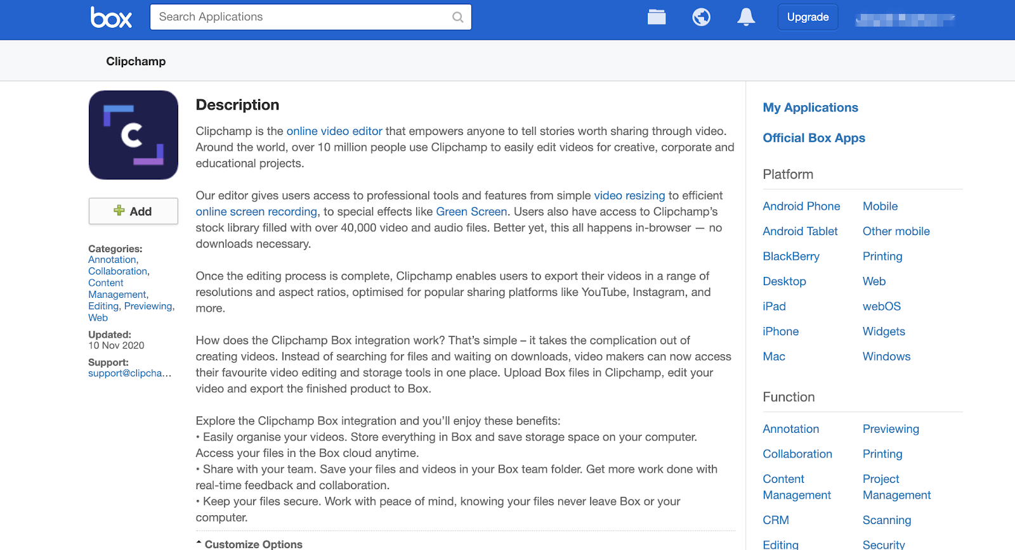Image resolution: width=1015 pixels, height=550 pixels.
Task: Select Project Management under Function
Action: pyautogui.click(x=896, y=487)
